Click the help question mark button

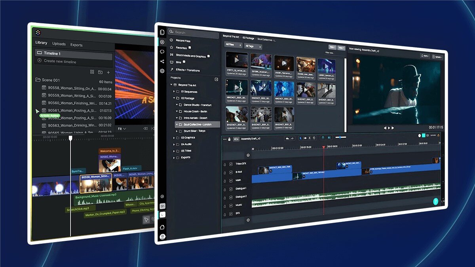tap(436, 201)
